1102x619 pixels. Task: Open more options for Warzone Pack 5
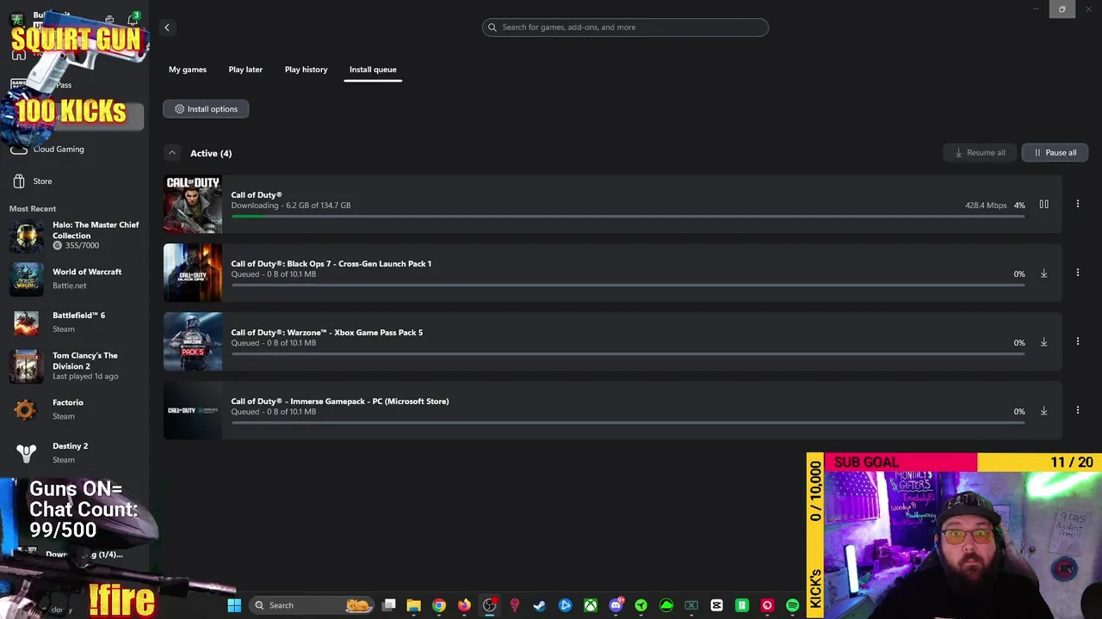[1077, 341]
